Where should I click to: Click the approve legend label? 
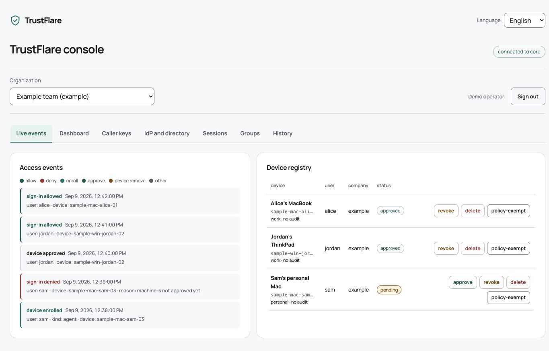click(97, 181)
